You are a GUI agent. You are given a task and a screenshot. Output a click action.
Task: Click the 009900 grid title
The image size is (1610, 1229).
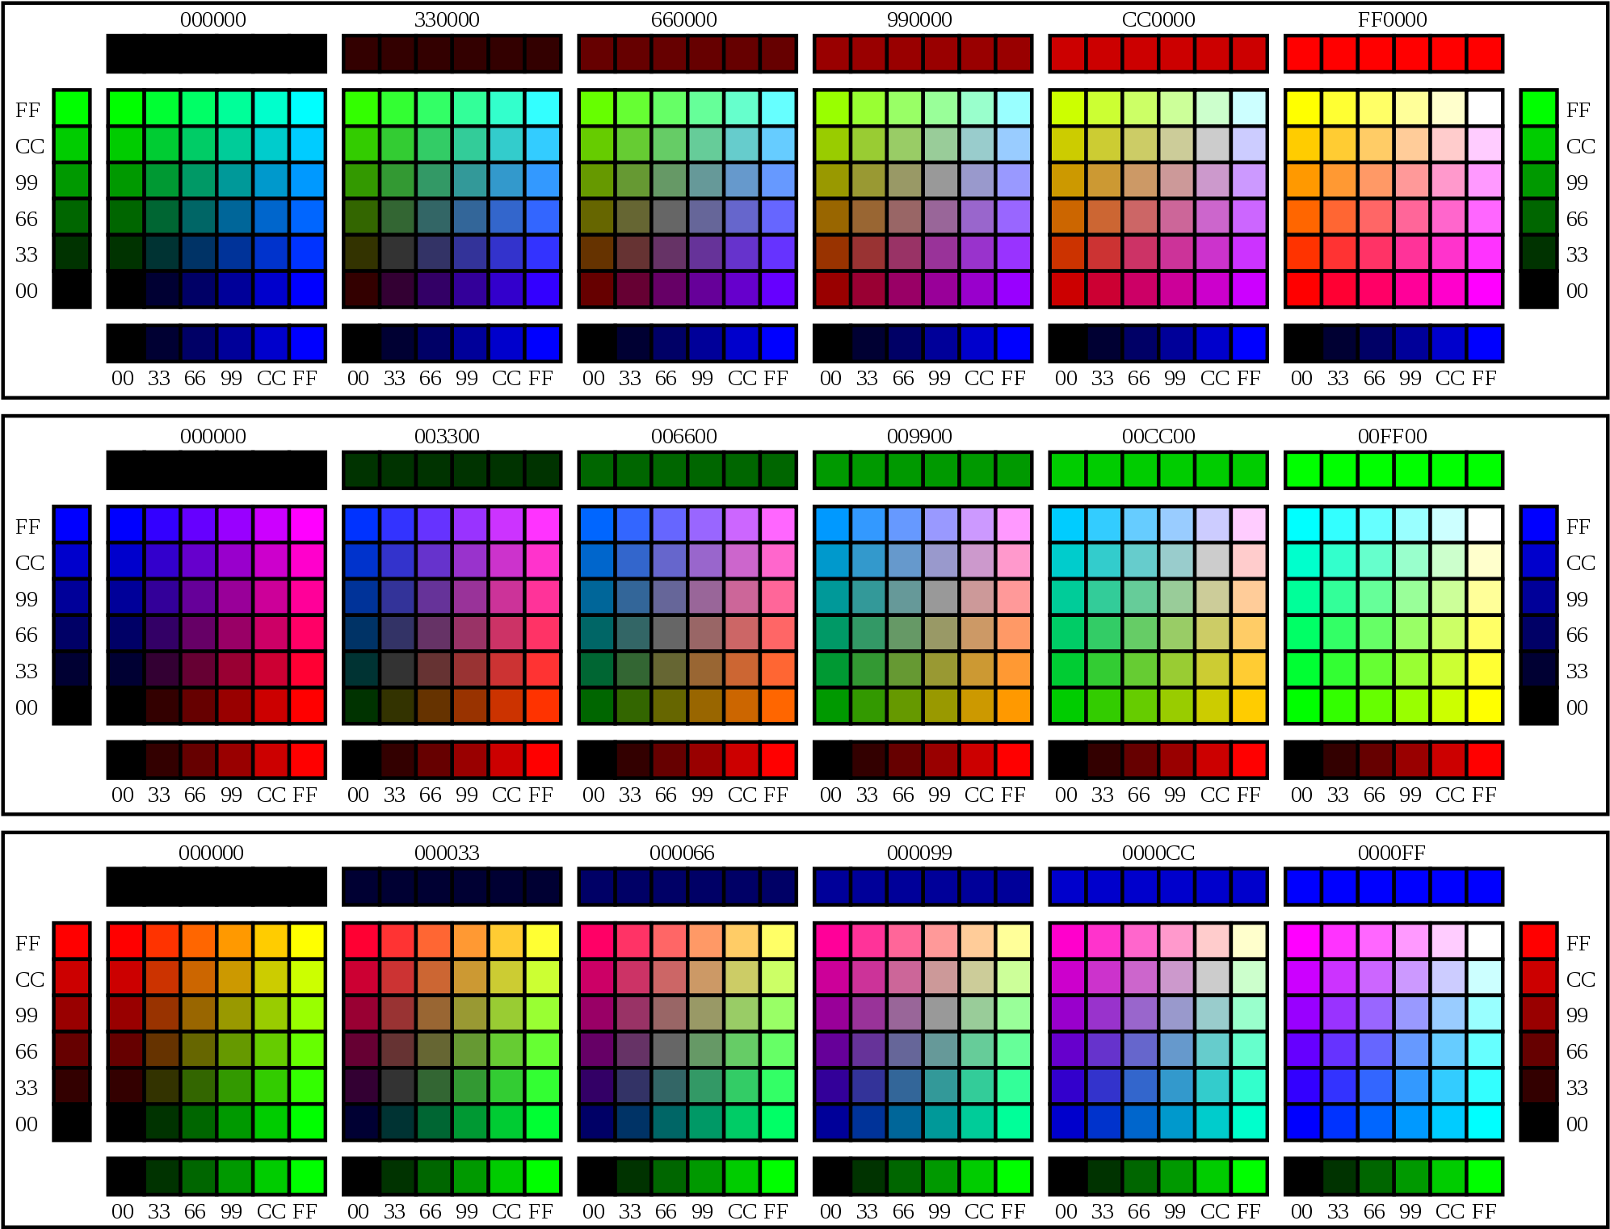[919, 436]
